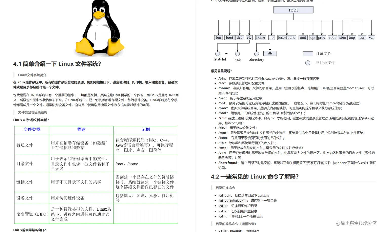Select the root node box in the directory tree
The image size is (383, 232).
pos(293,10)
